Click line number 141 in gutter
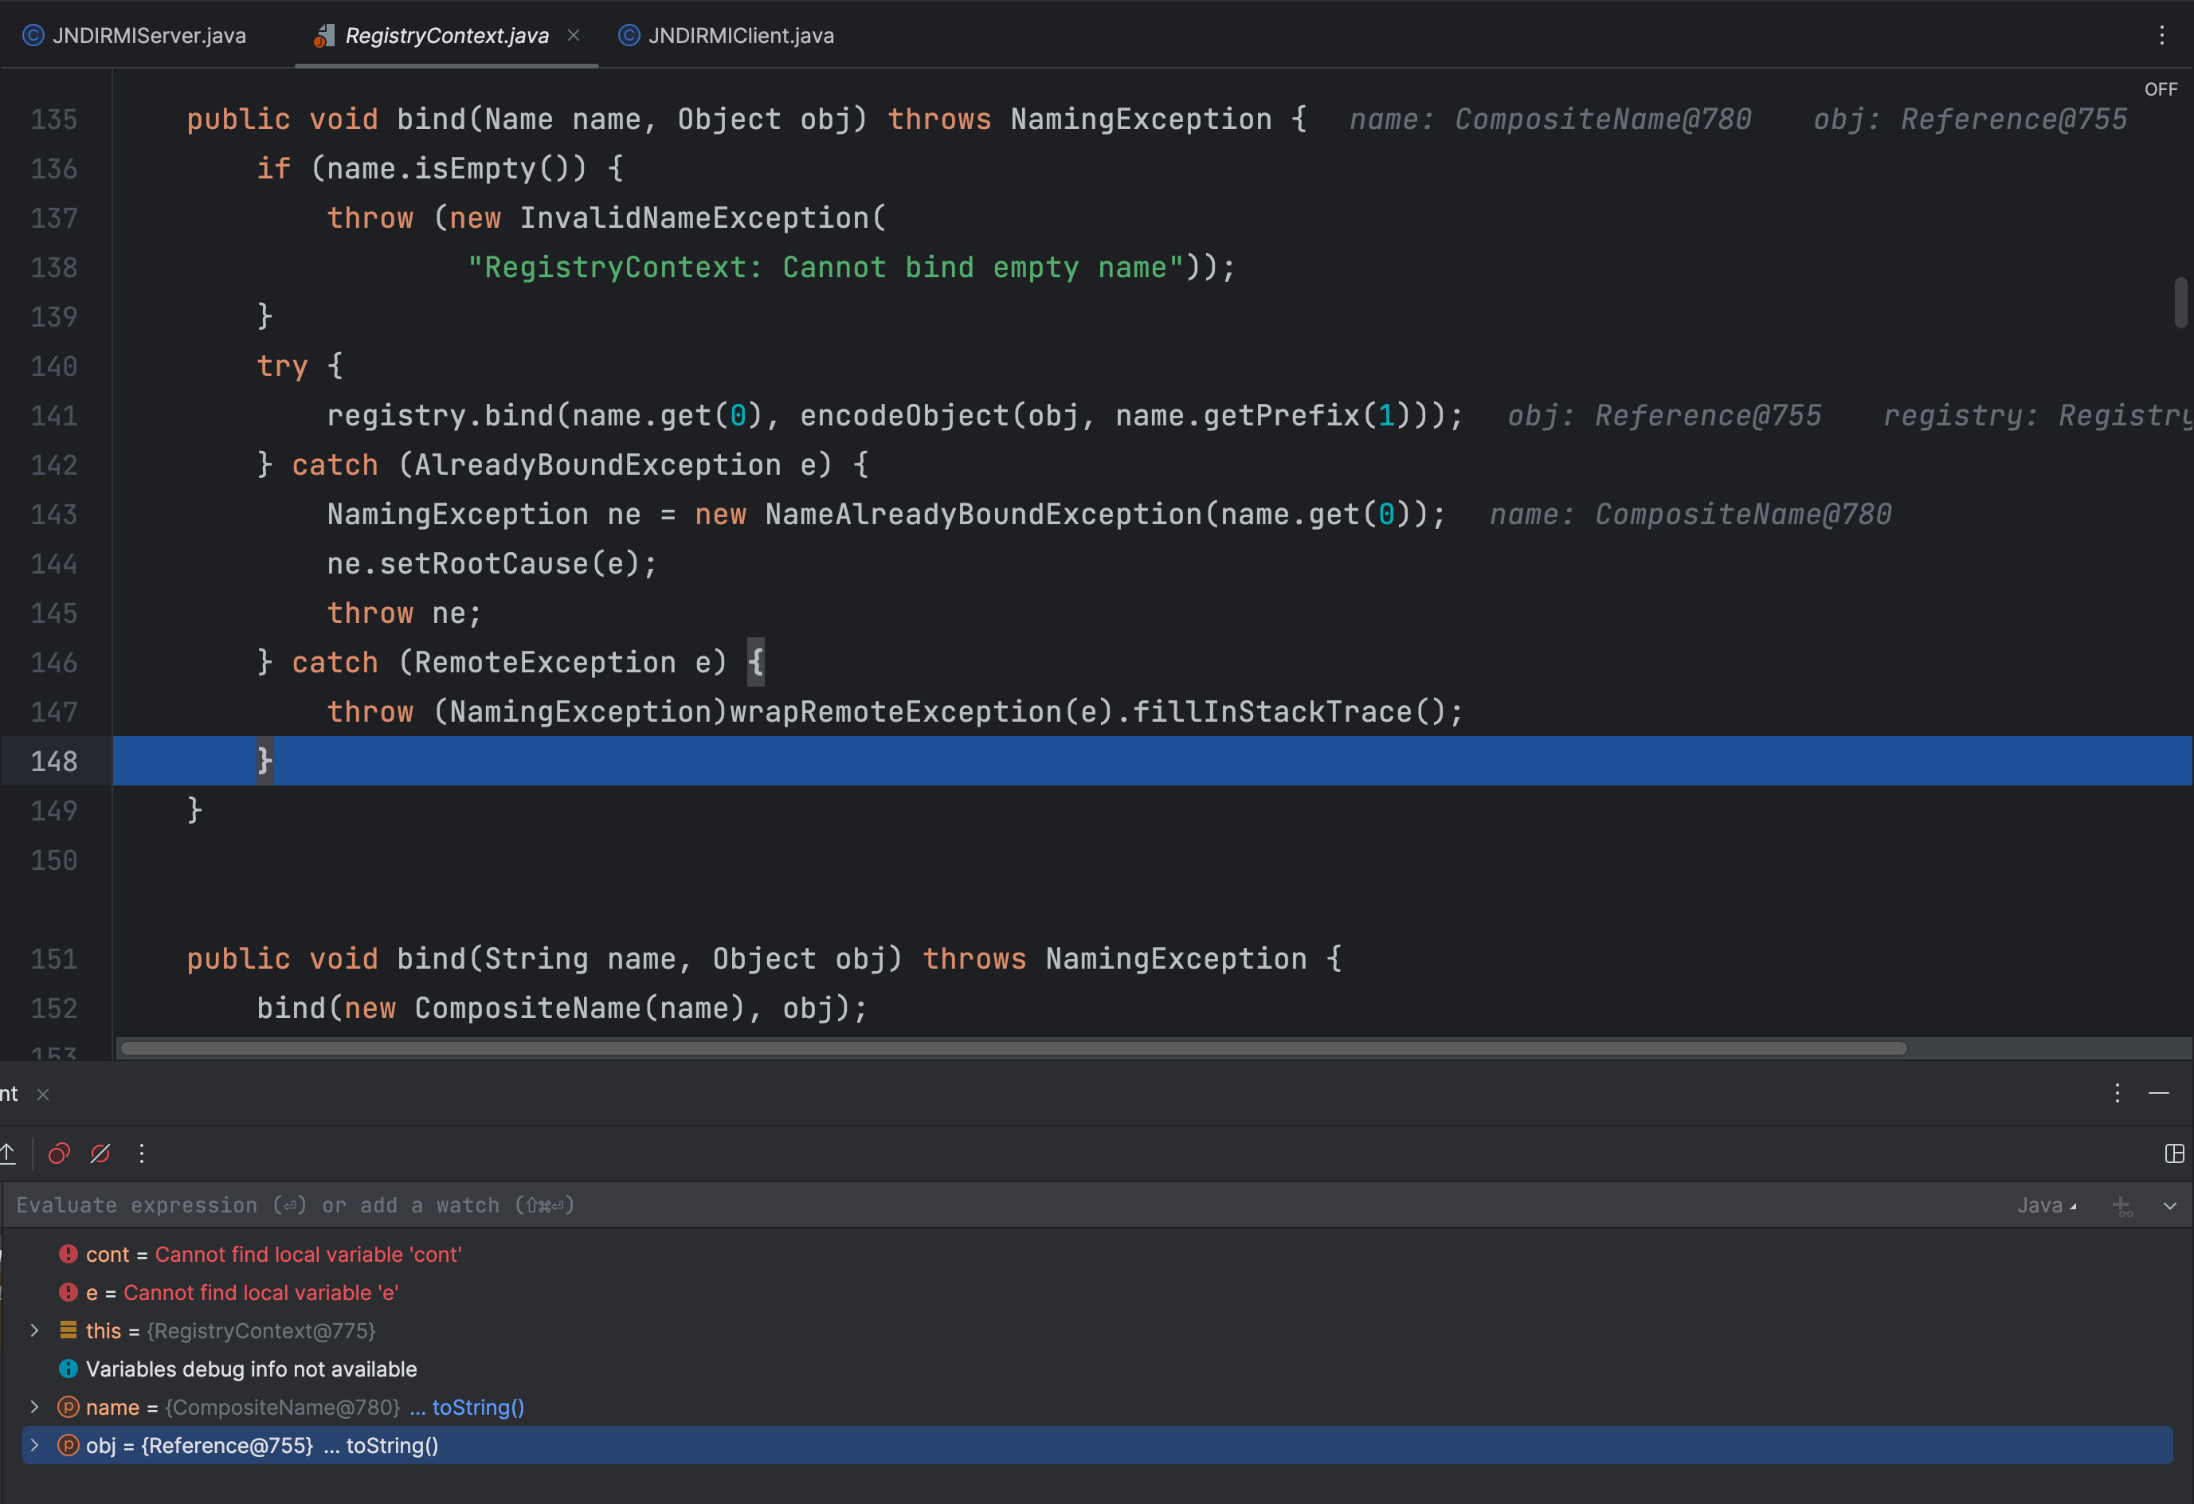This screenshot has width=2194, height=1504. pos(54,415)
